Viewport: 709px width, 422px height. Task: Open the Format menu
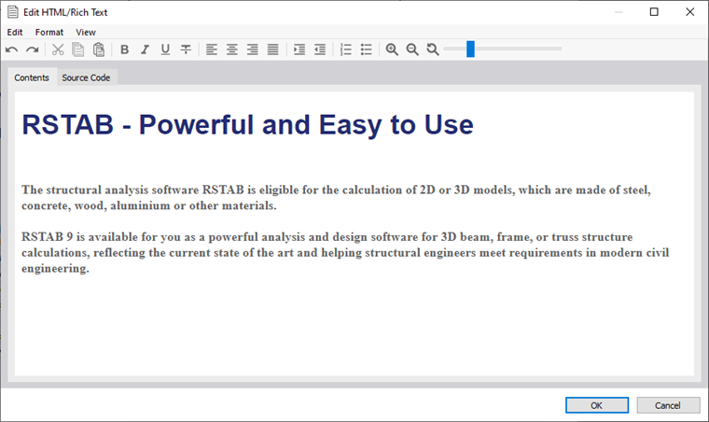49,32
